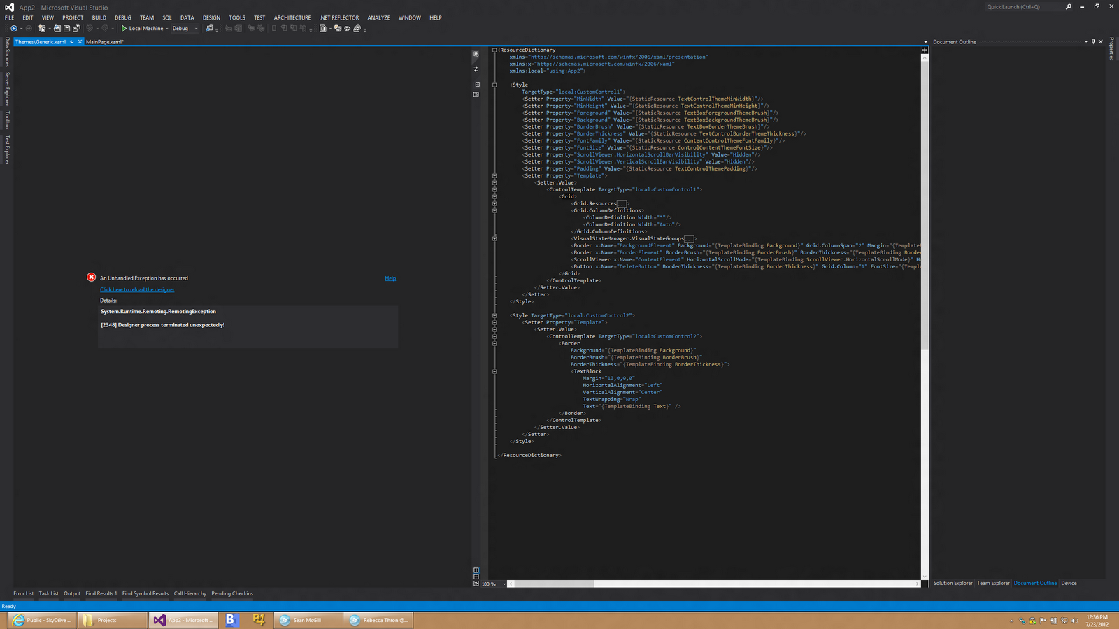Click the Help link in the exception message
The width and height of the screenshot is (1119, 629).
(390, 278)
